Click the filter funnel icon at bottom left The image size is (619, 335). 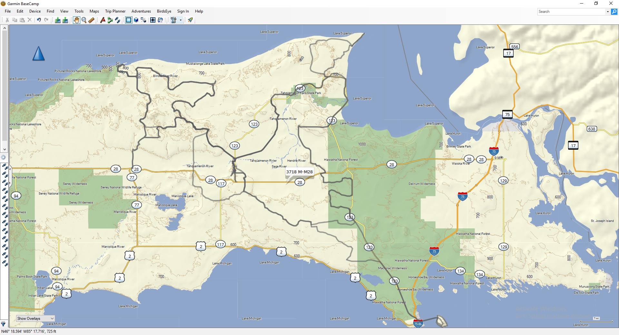[x=3, y=324]
